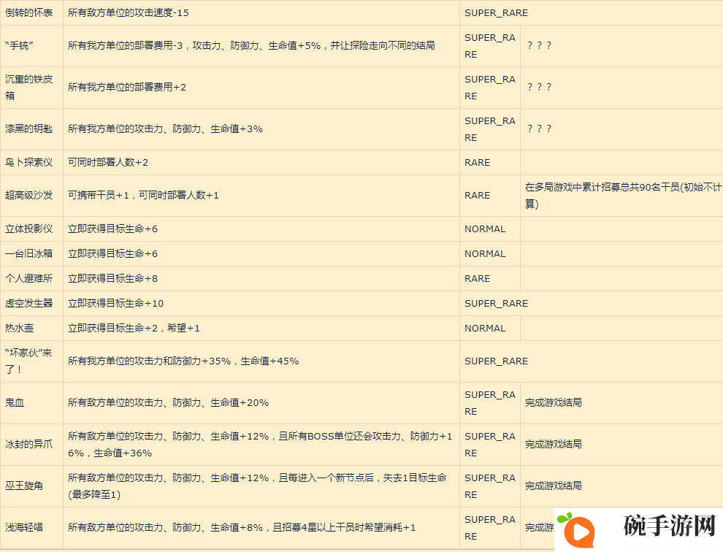The image size is (723, 552).
Task: Click 完成游戏结局 in the 冰封的异爪 row
Action: click(553, 444)
